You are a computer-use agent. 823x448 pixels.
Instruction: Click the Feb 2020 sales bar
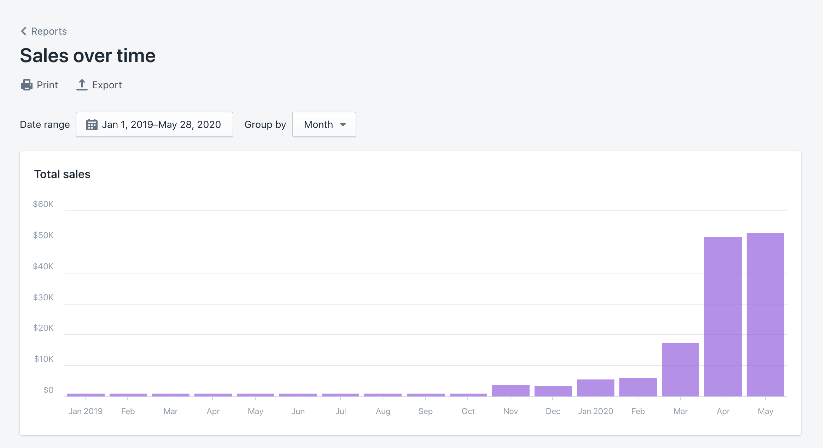click(x=638, y=387)
